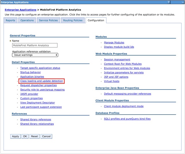
Task: Open Default messaging provider references
Action: tap(128, 94)
